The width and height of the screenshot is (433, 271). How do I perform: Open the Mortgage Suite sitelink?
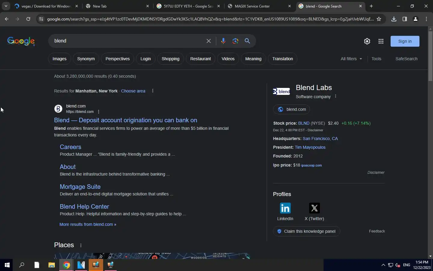pos(80,187)
